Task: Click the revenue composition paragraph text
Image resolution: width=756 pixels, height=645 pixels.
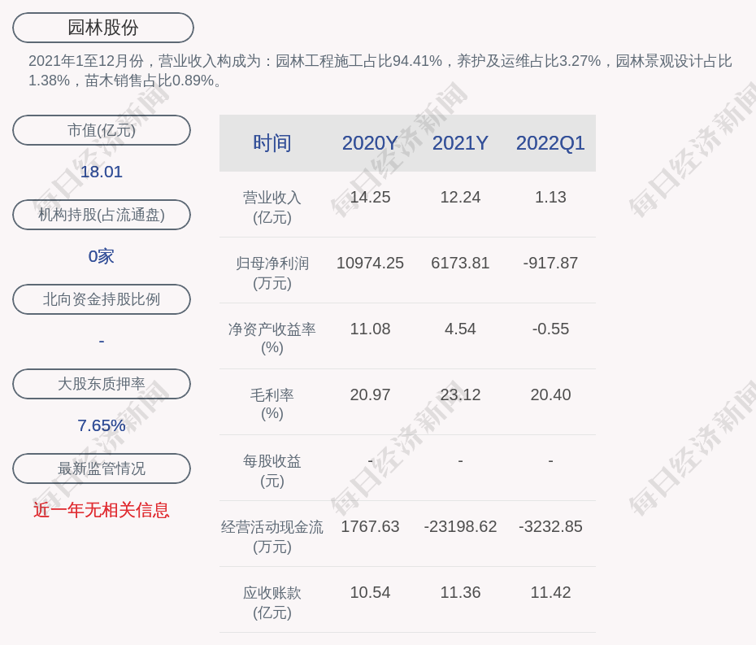Action: coord(380,71)
